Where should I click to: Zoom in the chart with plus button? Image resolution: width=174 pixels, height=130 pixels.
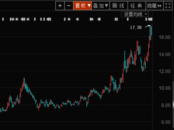pos(60,6)
